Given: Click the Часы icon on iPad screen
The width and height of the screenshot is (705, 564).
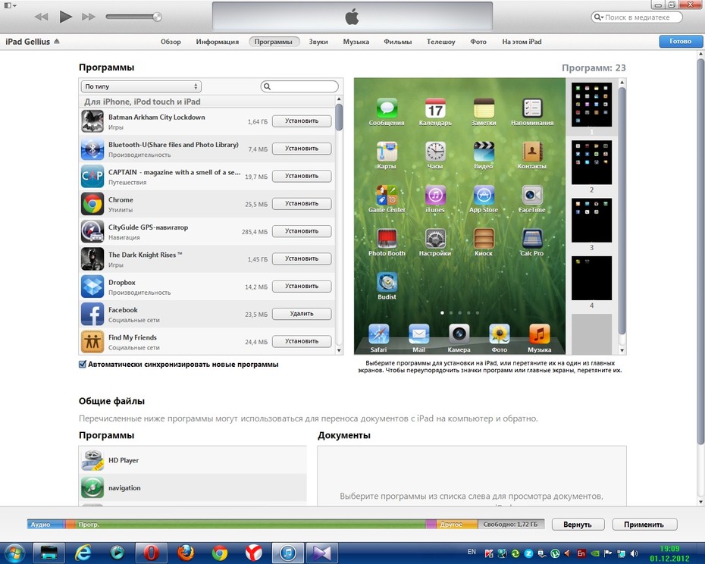Looking at the screenshot, I should 435,152.
